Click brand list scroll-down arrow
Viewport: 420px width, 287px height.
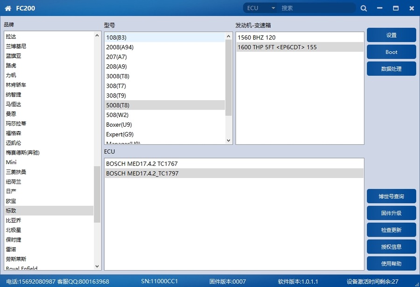point(97,266)
